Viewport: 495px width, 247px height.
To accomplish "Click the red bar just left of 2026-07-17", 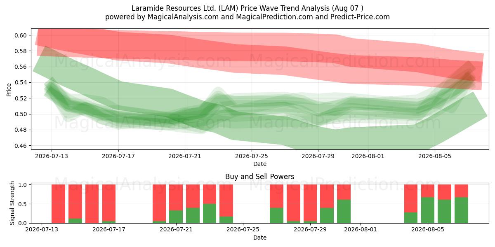I will click(92, 204).
